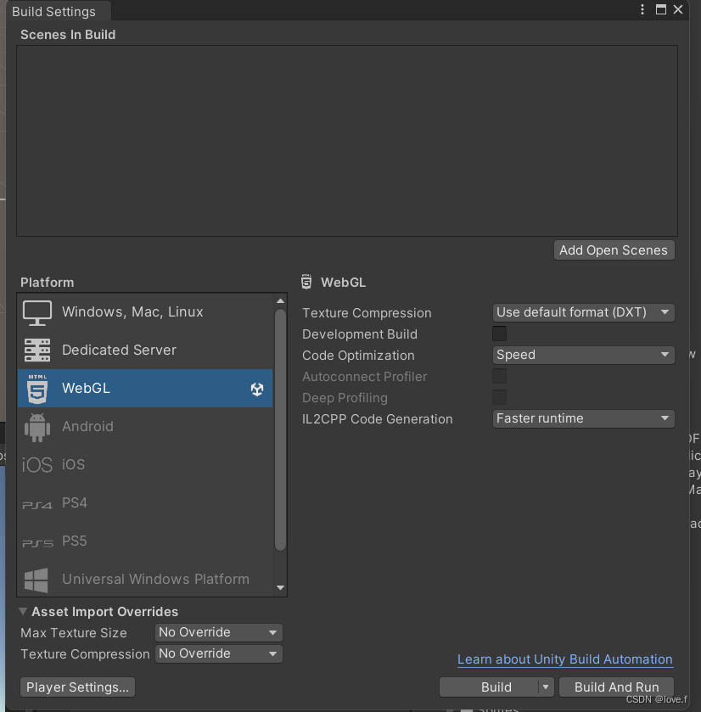The width and height of the screenshot is (701, 712).
Task: Click the iOS platform icon
Action: tap(37, 465)
